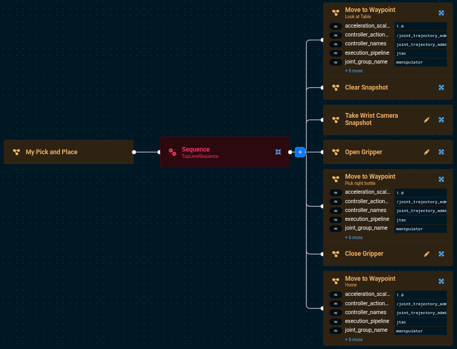
Task: Expand the Open Gripper node icon
Action: click(441, 152)
